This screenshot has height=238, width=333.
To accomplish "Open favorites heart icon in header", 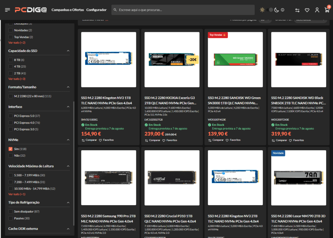I will [x=307, y=10].
